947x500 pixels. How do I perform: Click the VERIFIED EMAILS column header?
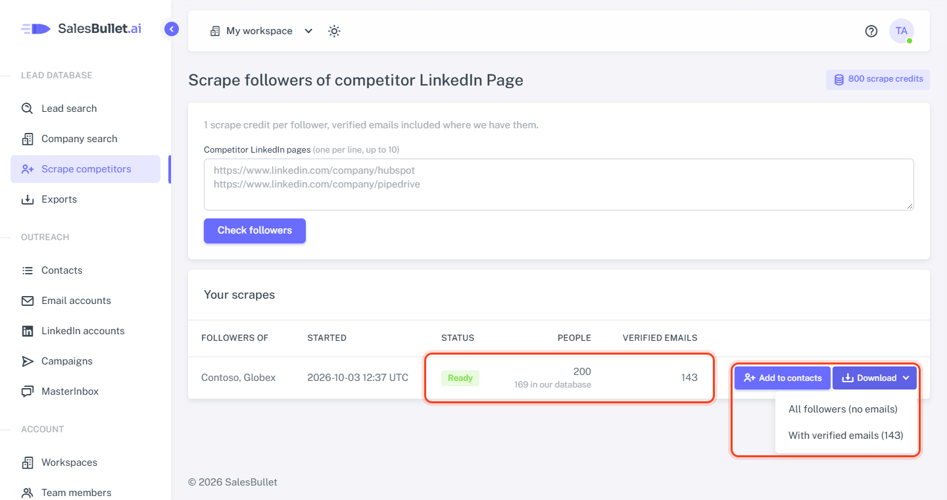(660, 337)
